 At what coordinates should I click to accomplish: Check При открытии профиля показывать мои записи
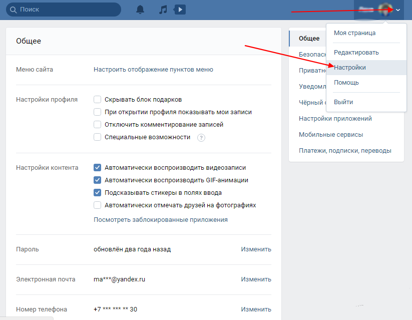click(x=97, y=112)
